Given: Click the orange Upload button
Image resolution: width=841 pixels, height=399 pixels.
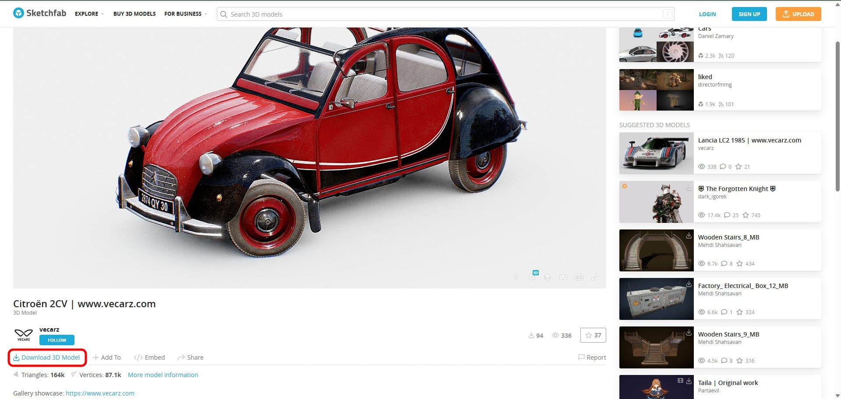Looking at the screenshot, I should coord(799,14).
